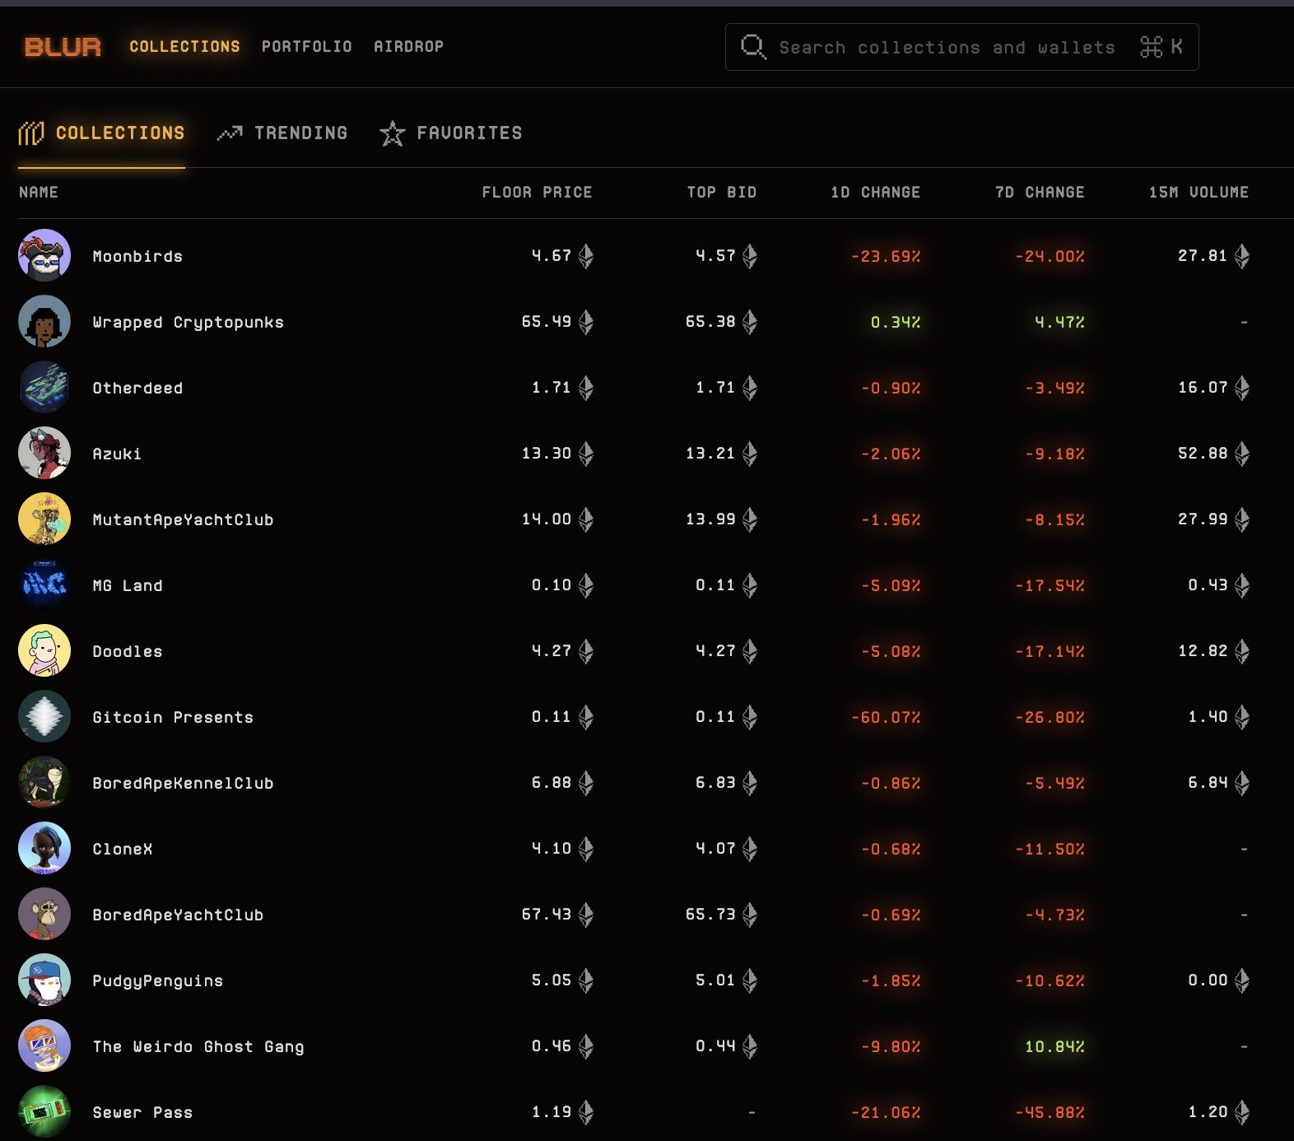Sort by 15M Volume column
The height and width of the screenshot is (1141, 1294).
tap(1199, 193)
